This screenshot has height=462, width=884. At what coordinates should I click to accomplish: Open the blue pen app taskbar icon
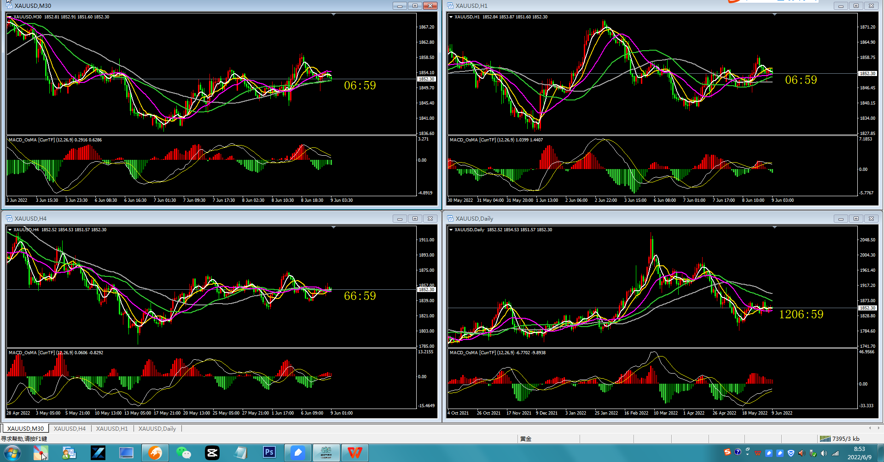pyautogui.click(x=298, y=453)
